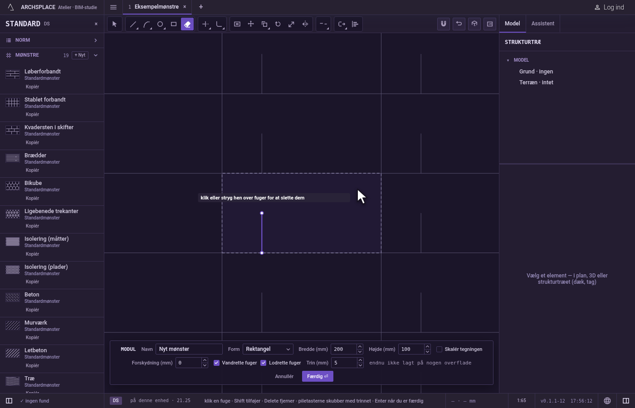Toggle magnet snapping icon

[x=444, y=24]
